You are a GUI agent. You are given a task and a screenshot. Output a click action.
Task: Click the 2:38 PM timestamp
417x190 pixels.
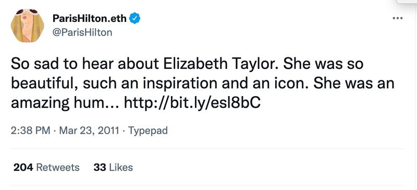pyautogui.click(x=31, y=130)
